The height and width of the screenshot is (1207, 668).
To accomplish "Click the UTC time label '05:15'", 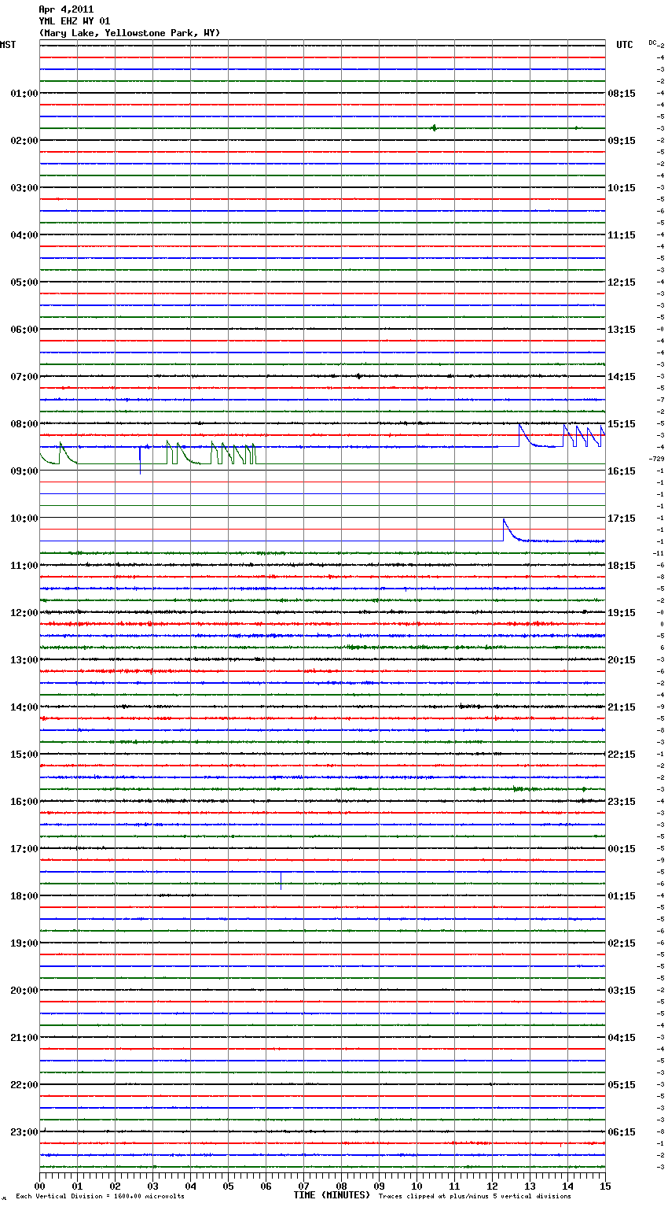I will coord(622,1085).
